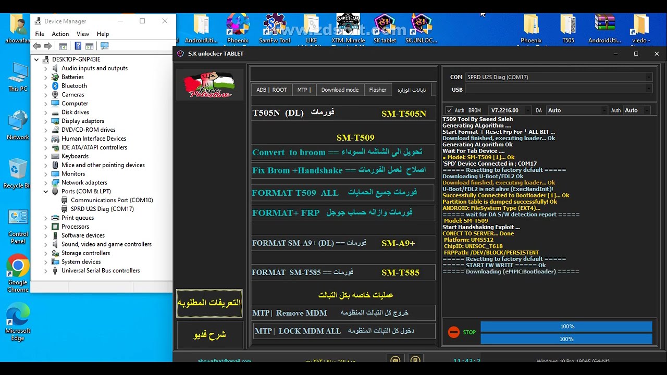The height and width of the screenshot is (375, 667).
Task: Click Convert to broom button
Action: [x=343, y=152]
